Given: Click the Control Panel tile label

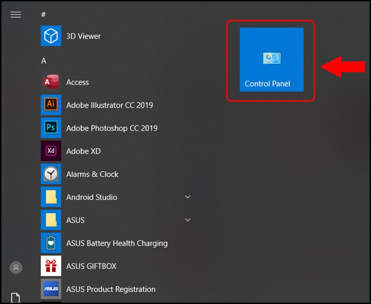Looking at the screenshot, I should pos(268,84).
